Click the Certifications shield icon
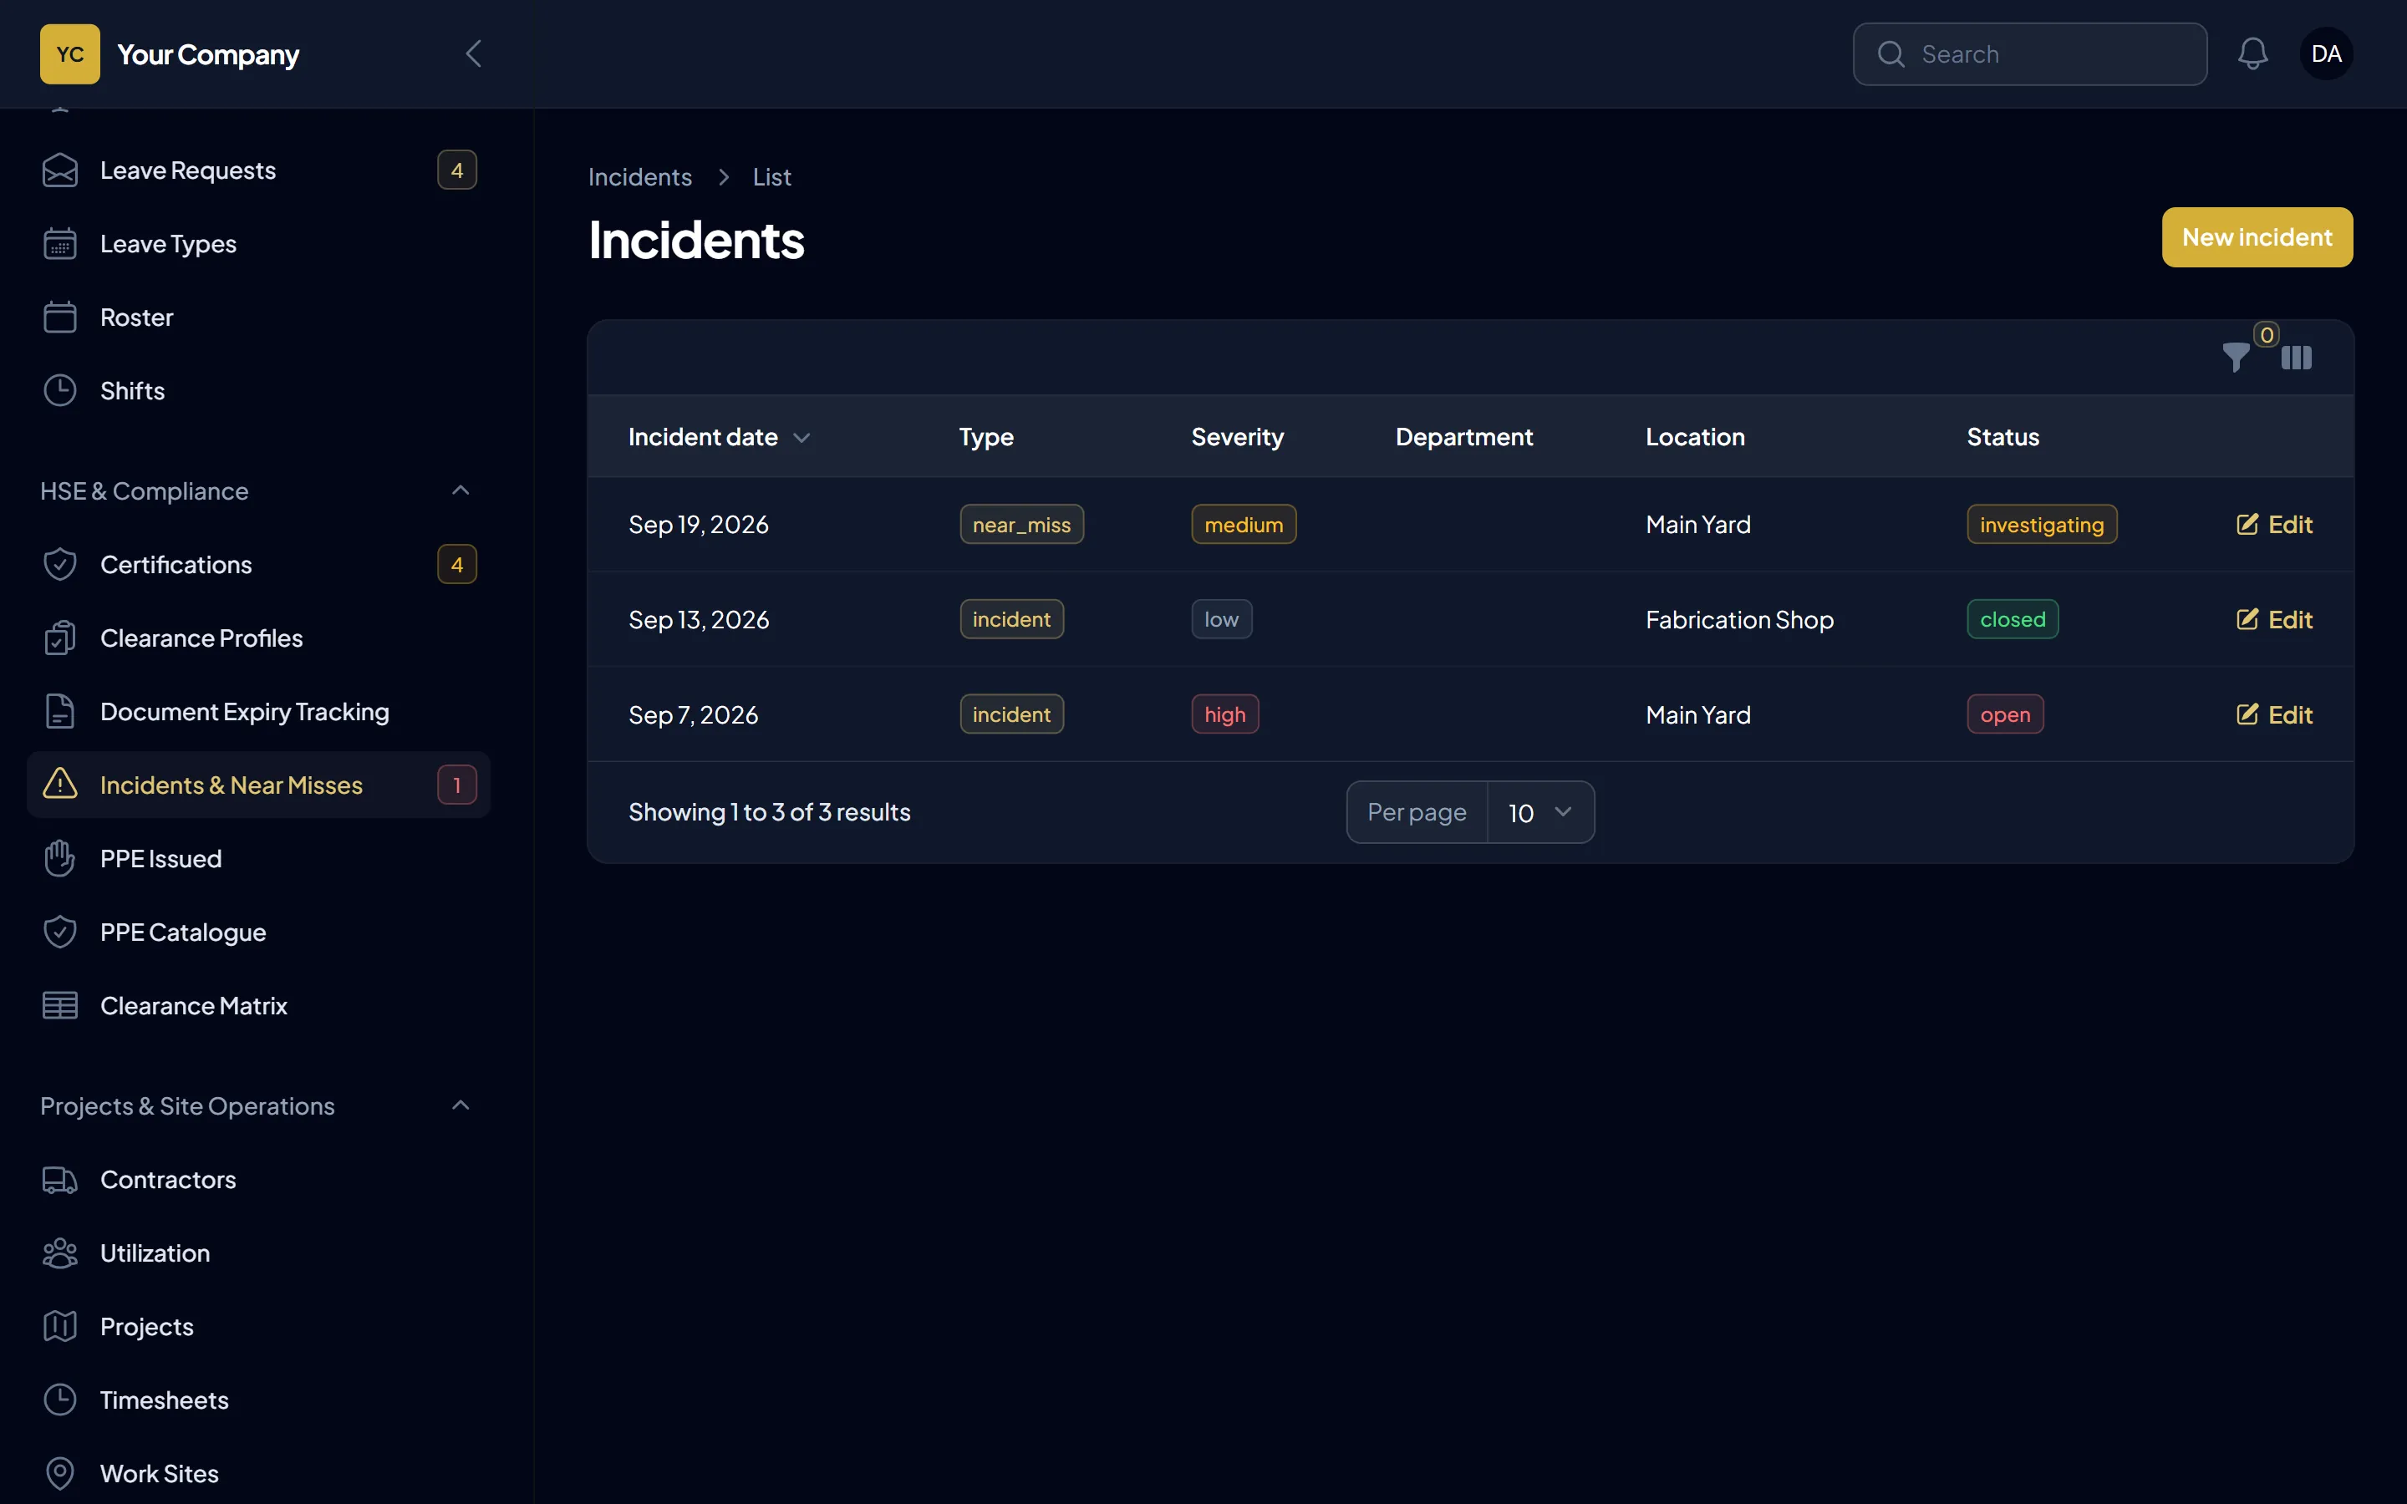 point(59,564)
